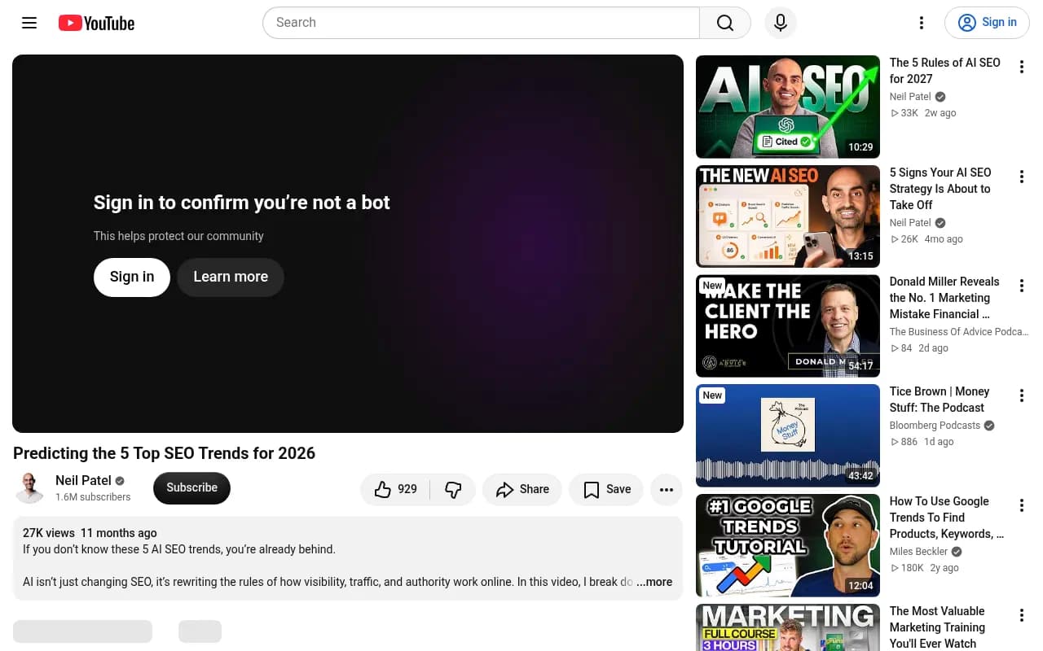1043x651 pixels.
Task: Start voice search with microphone
Action: [x=781, y=23]
